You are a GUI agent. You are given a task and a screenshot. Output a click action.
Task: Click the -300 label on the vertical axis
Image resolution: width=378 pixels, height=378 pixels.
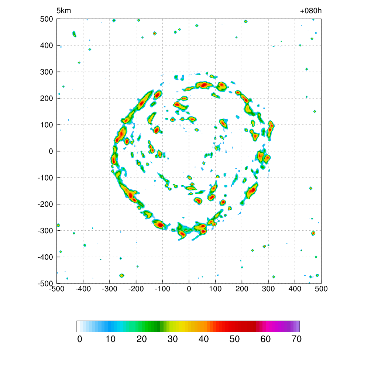(x=45, y=231)
